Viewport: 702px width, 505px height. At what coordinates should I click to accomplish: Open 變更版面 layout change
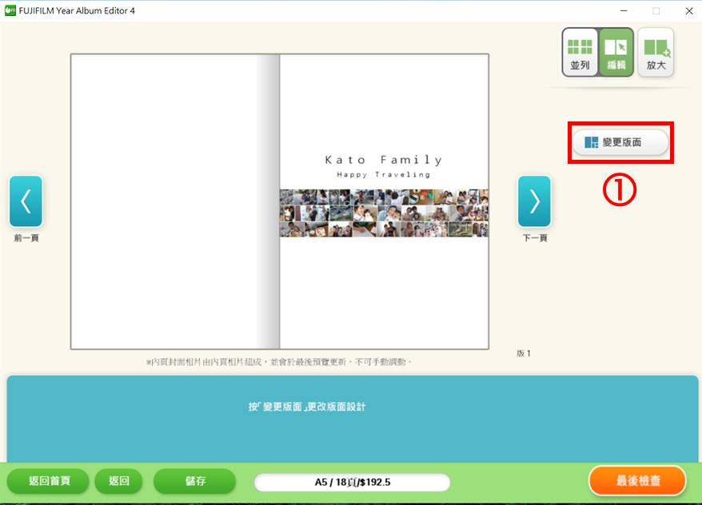click(x=620, y=142)
